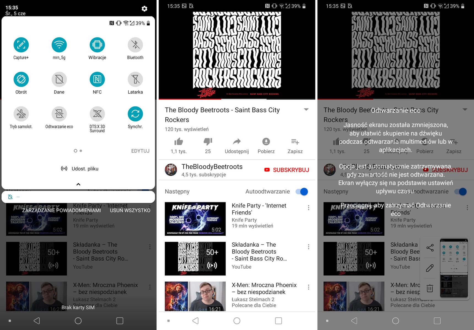Dislike the video with thumbs down
This screenshot has height=330, width=474.
point(208,142)
